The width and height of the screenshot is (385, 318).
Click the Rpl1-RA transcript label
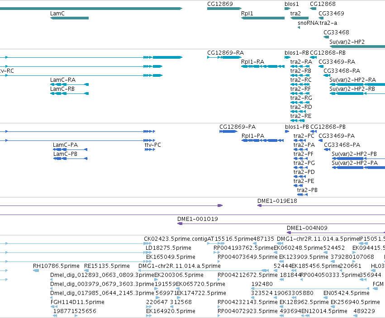tap(252, 62)
